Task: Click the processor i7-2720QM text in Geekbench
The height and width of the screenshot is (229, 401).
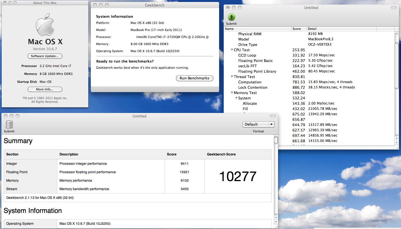Action: coord(173,37)
